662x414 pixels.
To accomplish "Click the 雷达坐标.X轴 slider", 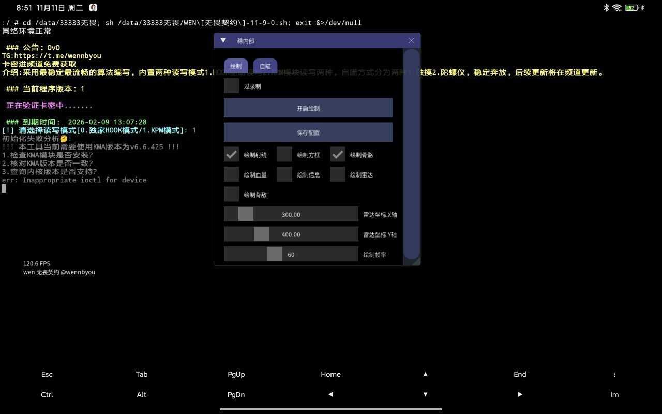I will coord(291,214).
